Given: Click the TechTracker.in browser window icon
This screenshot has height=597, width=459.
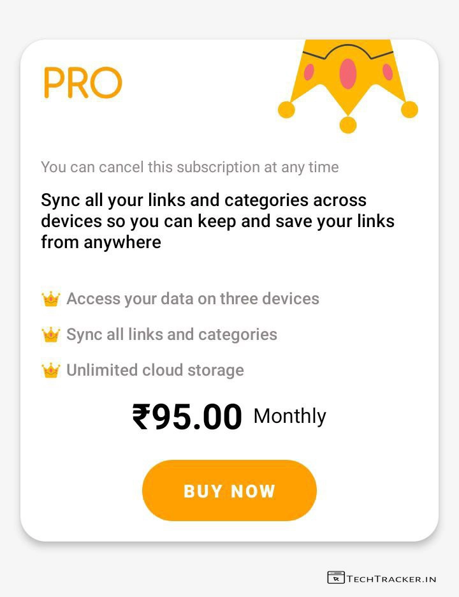Looking at the screenshot, I should point(335,578).
